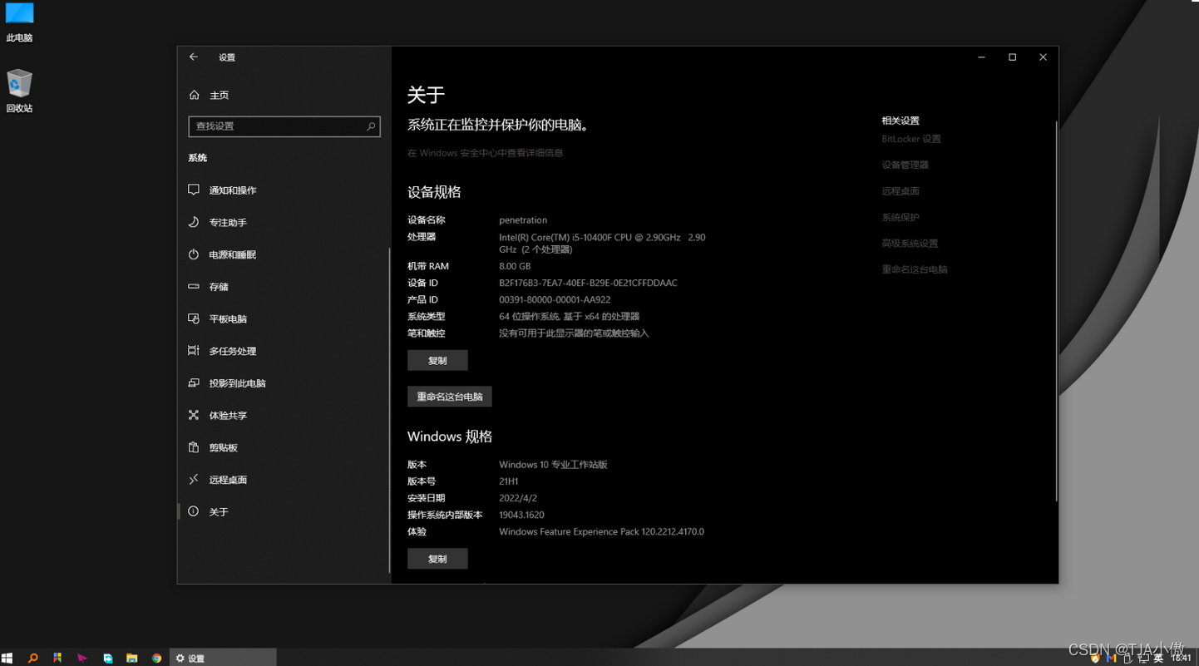Click the 没有可用于此显示器的笔或触控输入 text
This screenshot has height=666, width=1199.
pyautogui.click(x=574, y=333)
